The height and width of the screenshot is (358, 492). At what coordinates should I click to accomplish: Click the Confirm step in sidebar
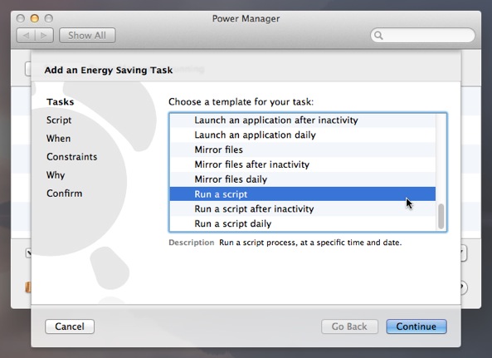[x=65, y=194]
